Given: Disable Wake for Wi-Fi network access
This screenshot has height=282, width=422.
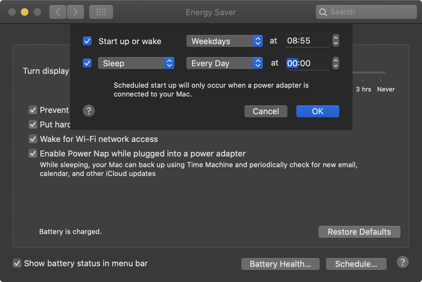Looking at the screenshot, I should point(33,139).
